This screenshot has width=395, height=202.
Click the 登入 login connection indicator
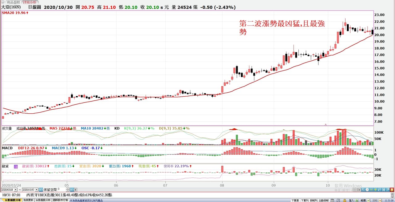coord(357,200)
